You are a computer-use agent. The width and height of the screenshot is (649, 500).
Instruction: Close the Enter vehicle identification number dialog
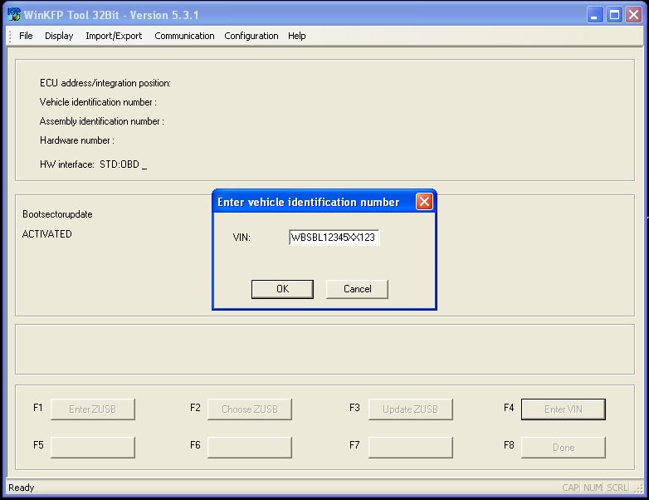pyautogui.click(x=424, y=202)
